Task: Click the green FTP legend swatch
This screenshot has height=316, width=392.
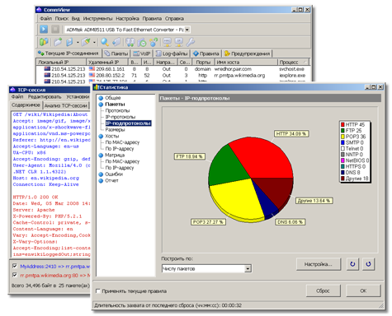Action: pyautogui.click(x=342, y=131)
